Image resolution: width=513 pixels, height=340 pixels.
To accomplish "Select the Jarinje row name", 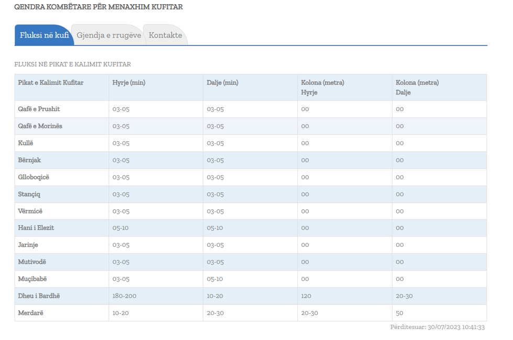I will coord(28,245).
